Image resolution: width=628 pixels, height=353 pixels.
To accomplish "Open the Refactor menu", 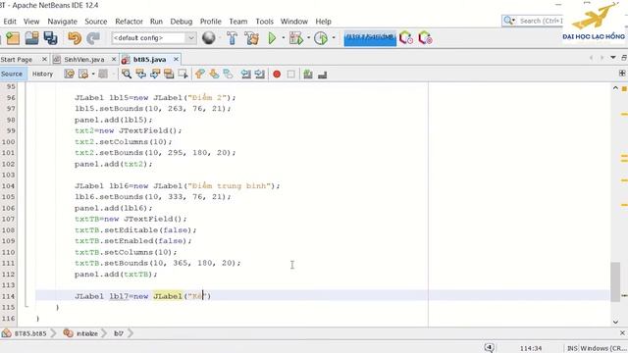I will coord(129,22).
